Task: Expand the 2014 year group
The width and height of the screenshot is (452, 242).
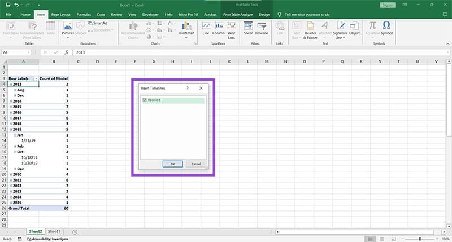Action: (x=11, y=101)
